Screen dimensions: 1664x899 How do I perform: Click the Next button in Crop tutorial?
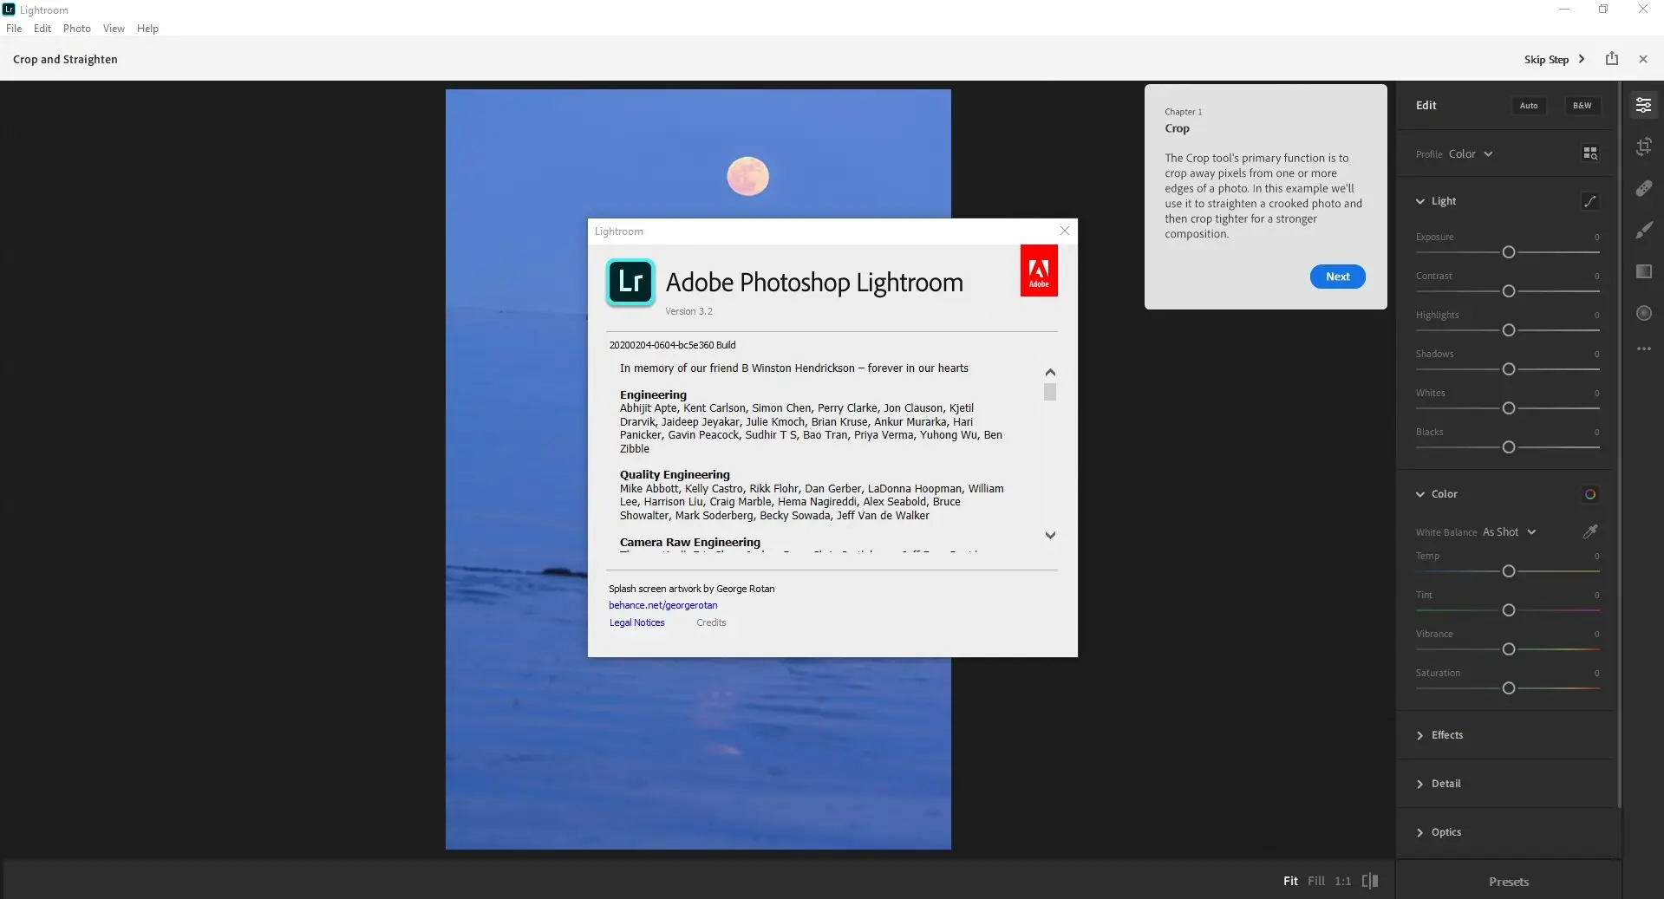[1337, 277]
